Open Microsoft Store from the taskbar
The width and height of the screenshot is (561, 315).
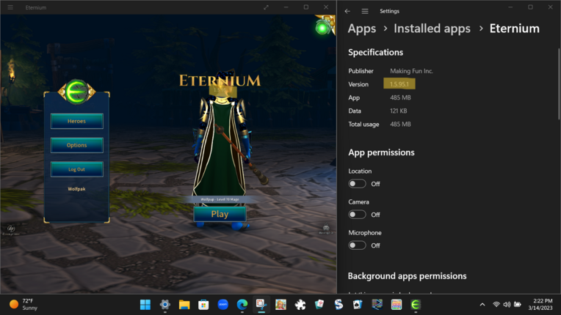coord(203,305)
